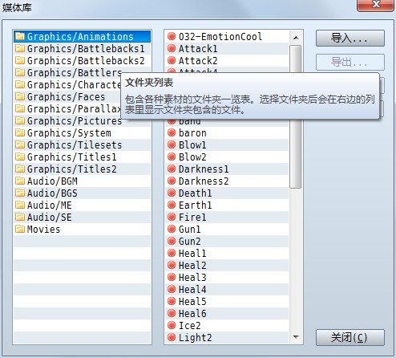The image size is (396, 358).
Task: Click the 关闭(C) close button
Action: (350, 337)
